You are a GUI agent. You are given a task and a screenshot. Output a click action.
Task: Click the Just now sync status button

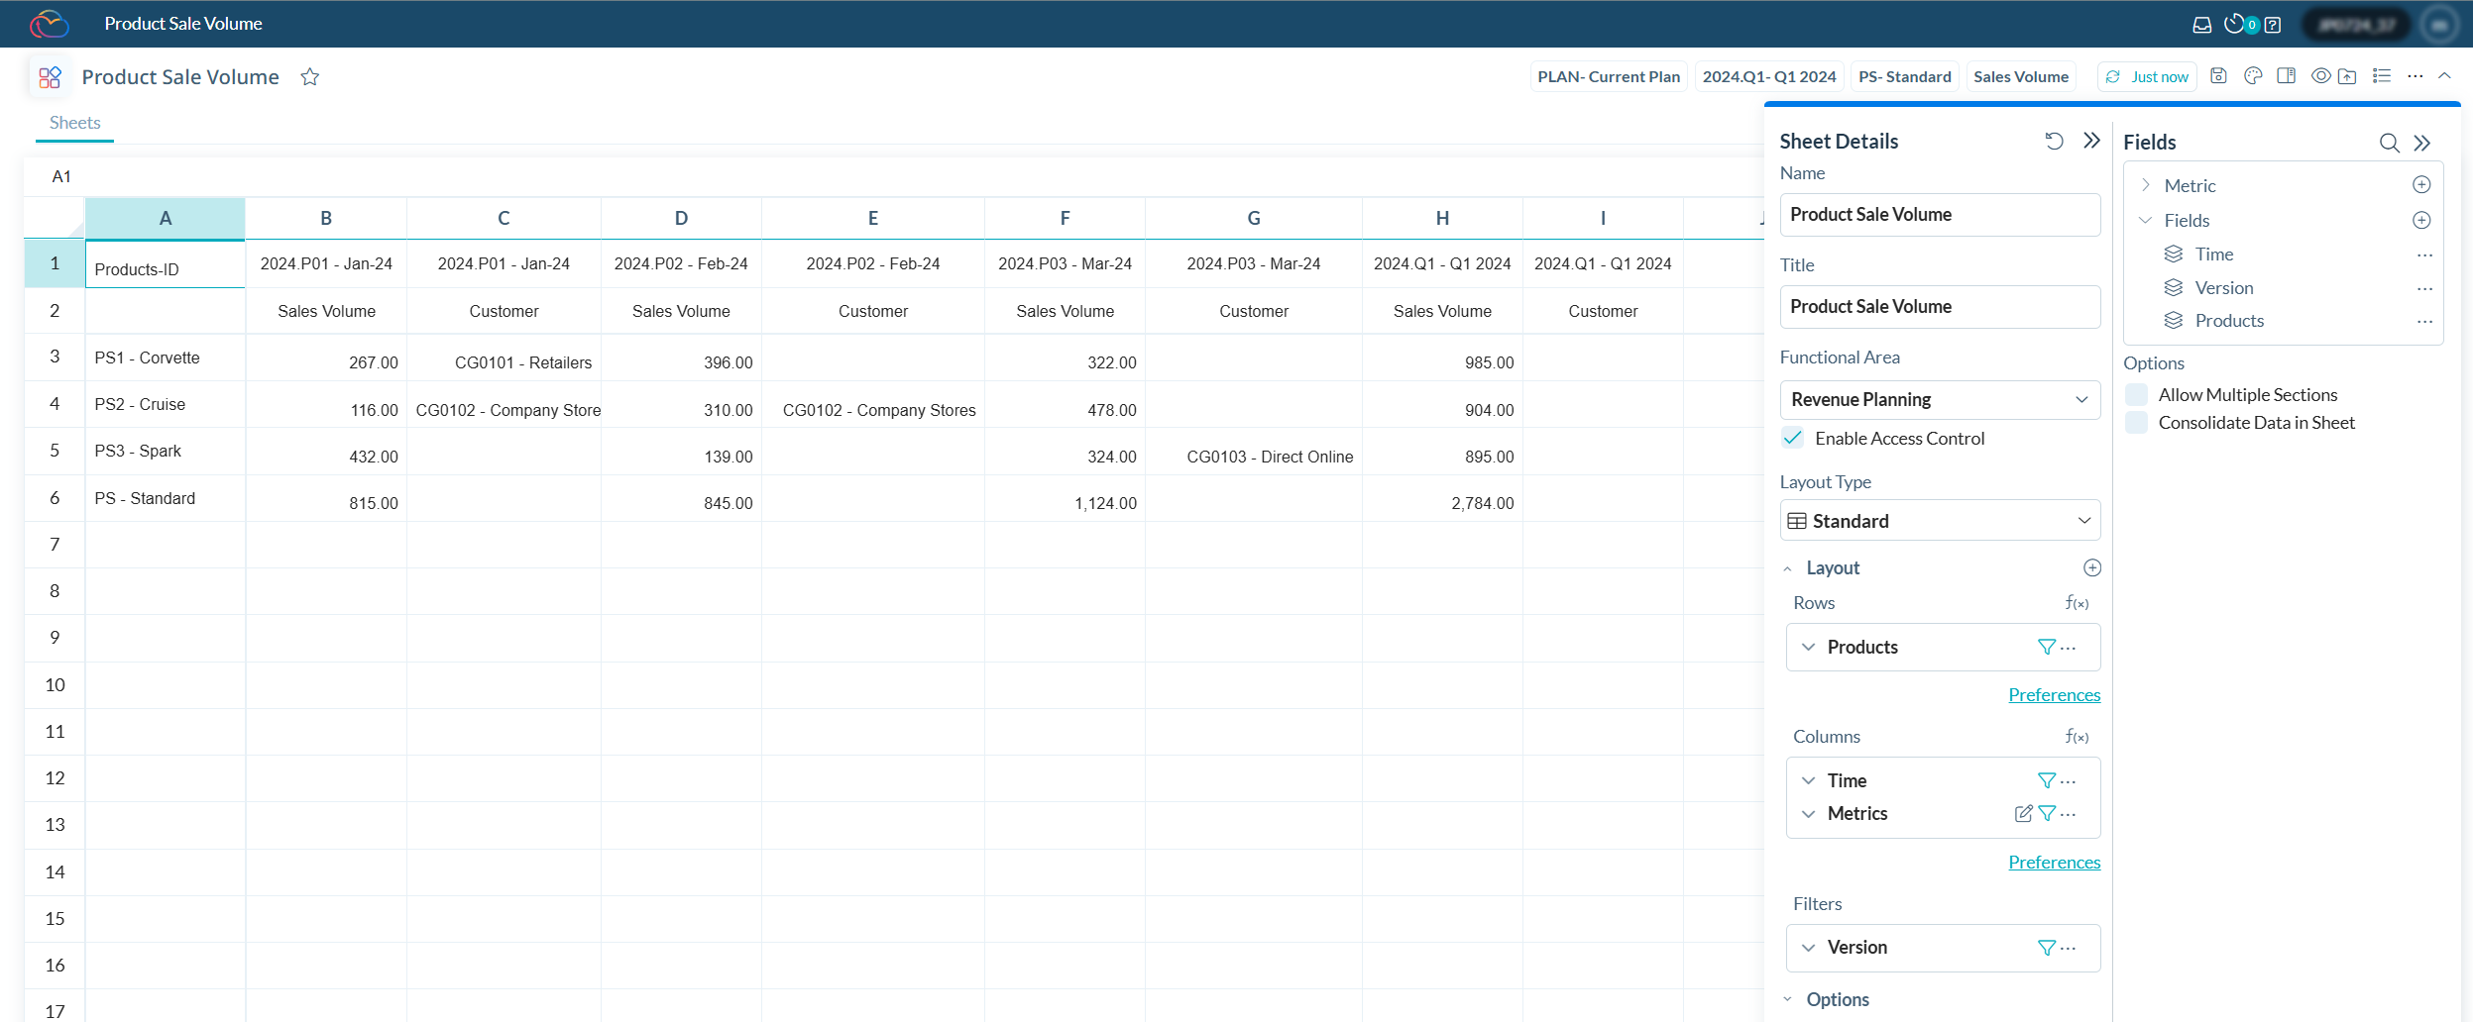(x=2146, y=75)
